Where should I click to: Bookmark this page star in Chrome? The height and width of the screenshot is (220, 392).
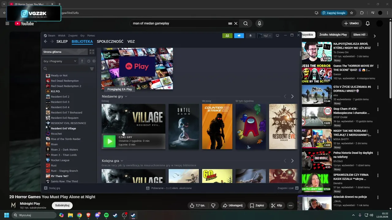[x=352, y=13]
